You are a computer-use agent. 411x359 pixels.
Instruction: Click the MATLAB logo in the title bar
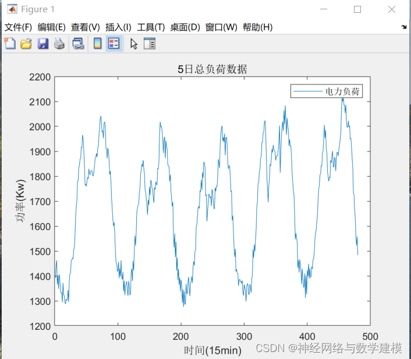(12, 9)
